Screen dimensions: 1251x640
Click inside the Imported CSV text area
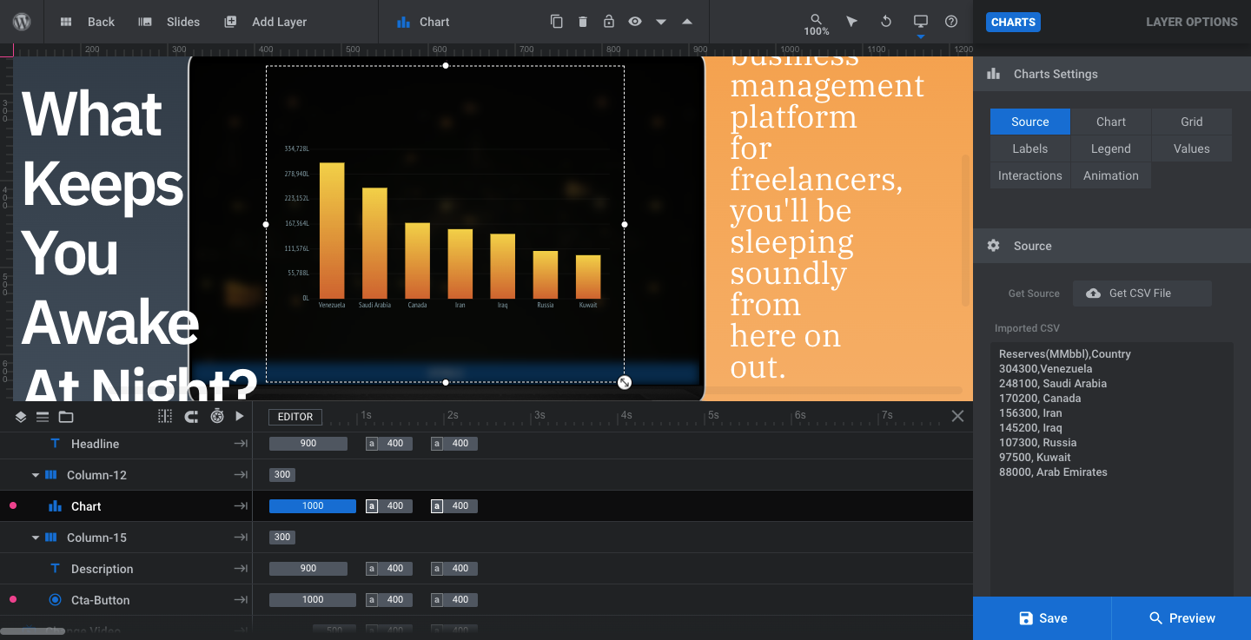tap(1112, 469)
